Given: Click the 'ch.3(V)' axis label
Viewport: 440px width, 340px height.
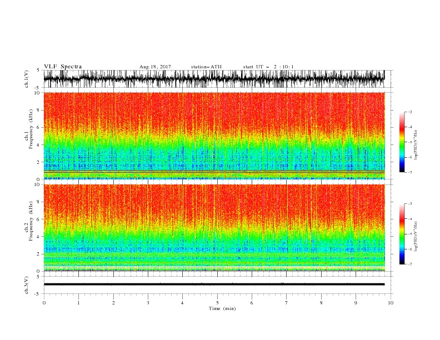Looking at the screenshot, I should (x=27, y=285).
